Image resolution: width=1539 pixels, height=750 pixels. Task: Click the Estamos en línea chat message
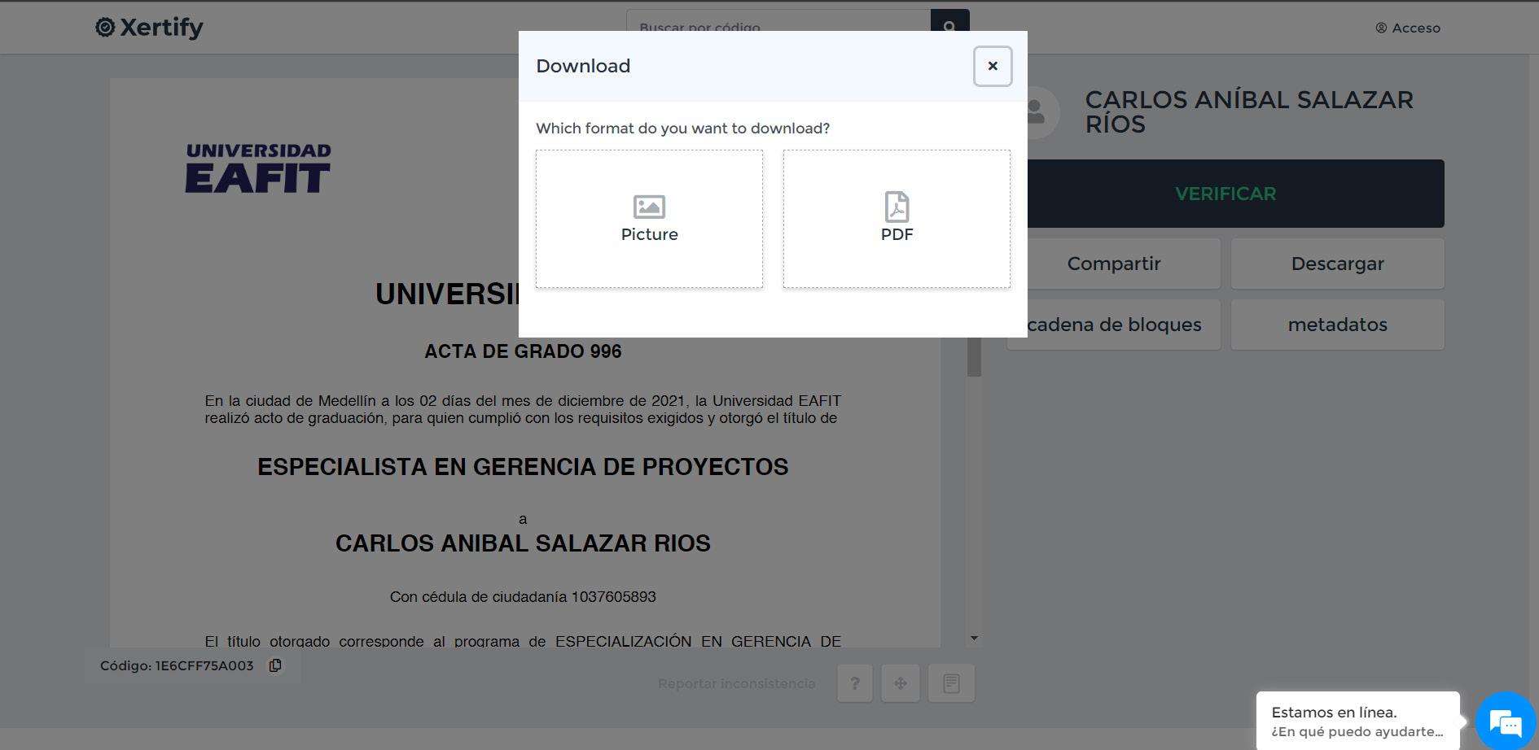click(x=1357, y=721)
